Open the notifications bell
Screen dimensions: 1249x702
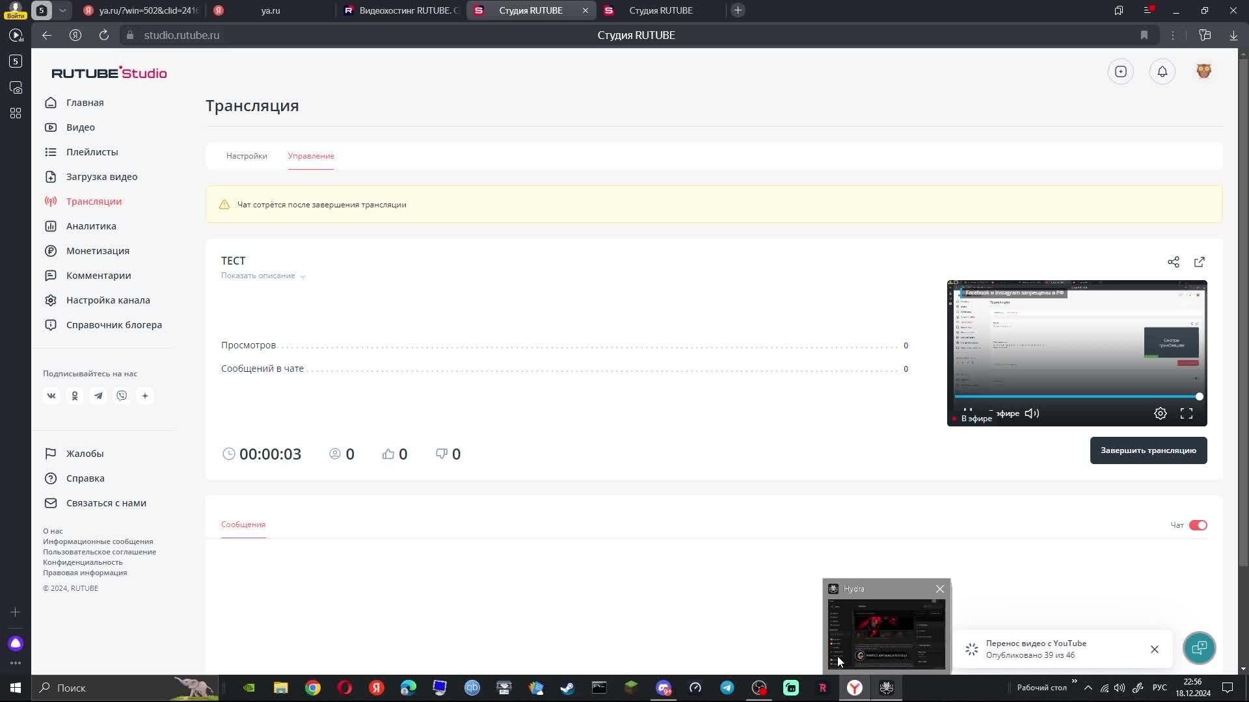point(1162,71)
